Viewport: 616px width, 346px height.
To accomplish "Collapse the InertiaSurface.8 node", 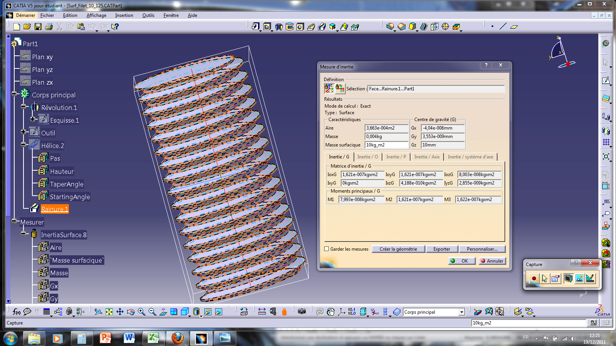I will [23, 233].
